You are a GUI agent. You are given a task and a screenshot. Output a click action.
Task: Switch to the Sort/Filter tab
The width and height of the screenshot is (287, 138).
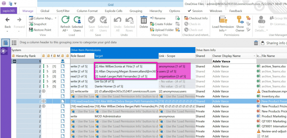click(x=63, y=11)
